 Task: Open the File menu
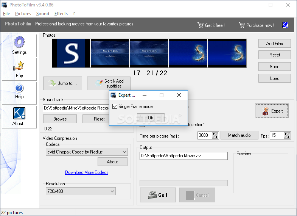[6, 14]
